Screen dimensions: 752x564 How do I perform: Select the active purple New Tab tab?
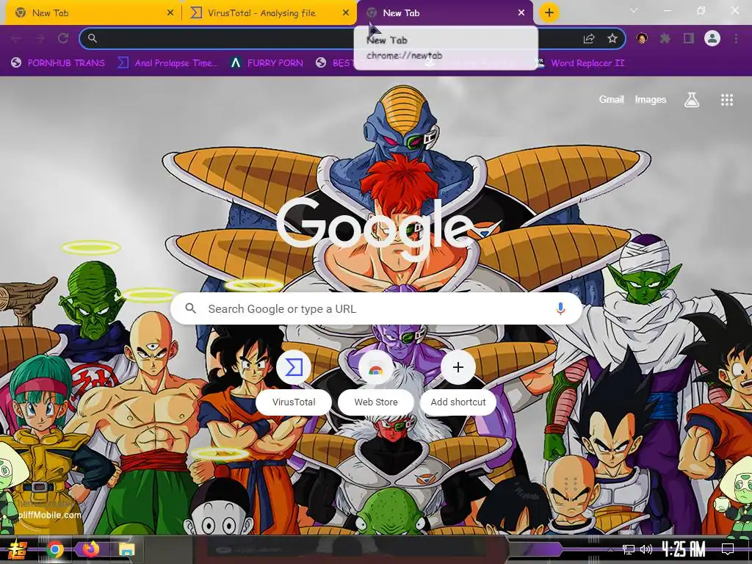(444, 13)
